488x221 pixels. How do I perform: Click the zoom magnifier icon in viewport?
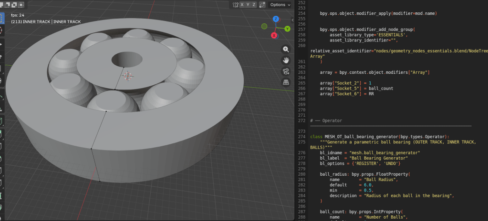(286, 49)
